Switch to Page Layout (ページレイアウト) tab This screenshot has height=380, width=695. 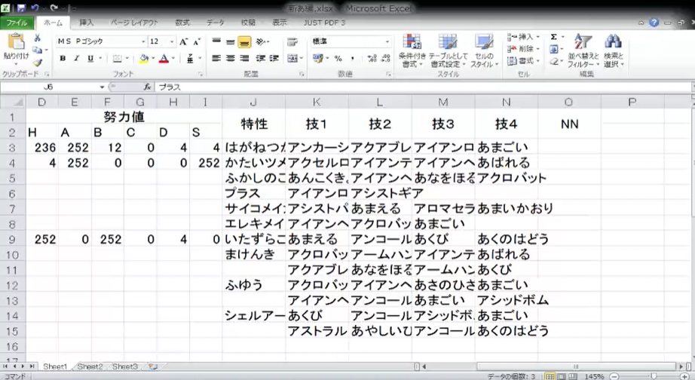coord(134,22)
